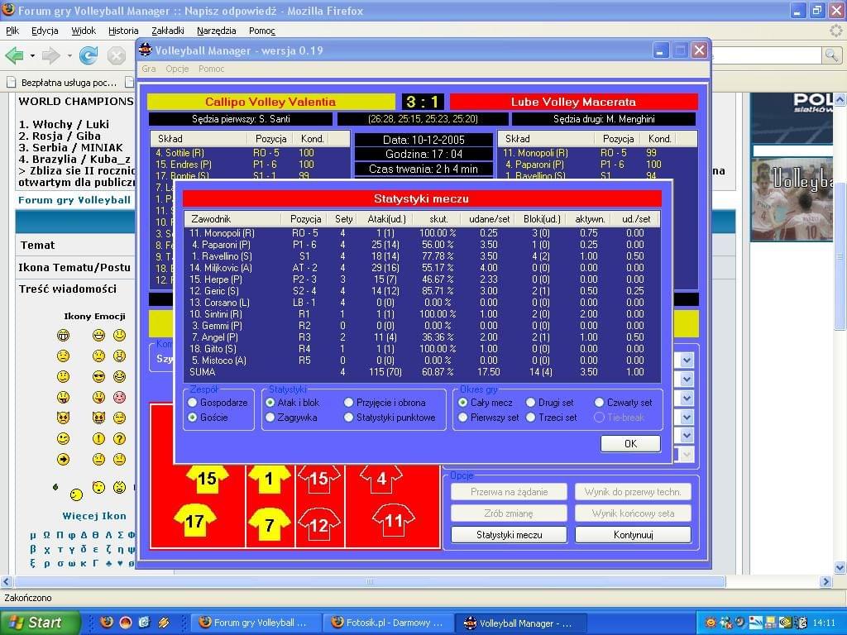Click the Kontynuuj button
This screenshot has height=635, width=847.
633,535
